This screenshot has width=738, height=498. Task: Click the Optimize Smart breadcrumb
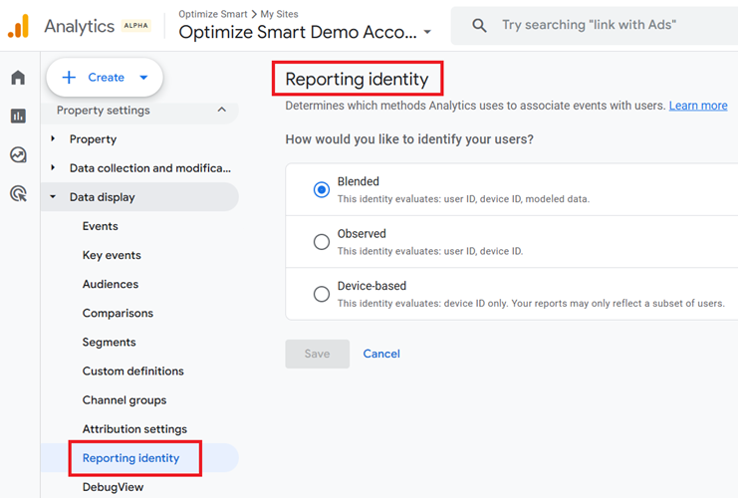(213, 14)
